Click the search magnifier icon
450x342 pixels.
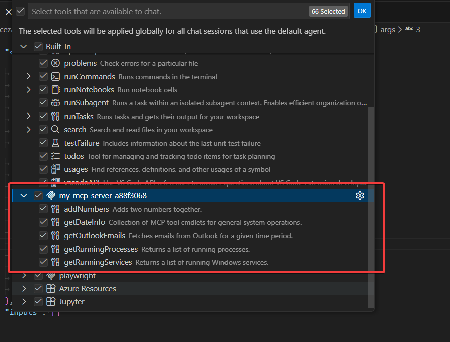(55, 130)
